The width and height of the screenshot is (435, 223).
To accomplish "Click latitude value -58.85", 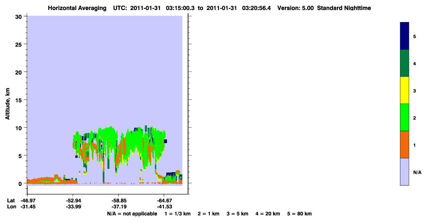I will [118, 201].
